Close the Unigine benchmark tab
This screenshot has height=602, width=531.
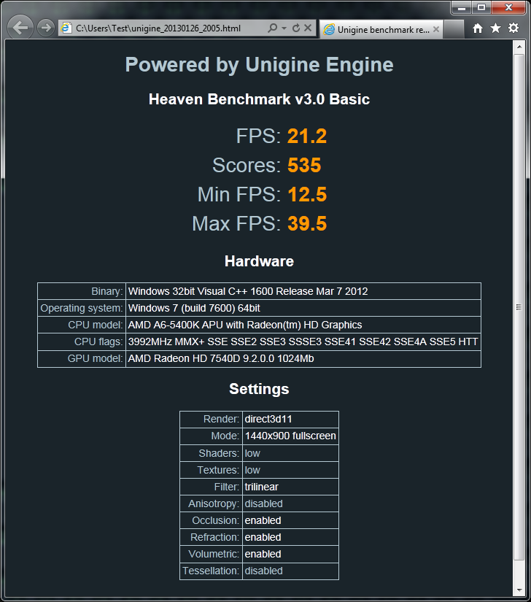pos(436,29)
